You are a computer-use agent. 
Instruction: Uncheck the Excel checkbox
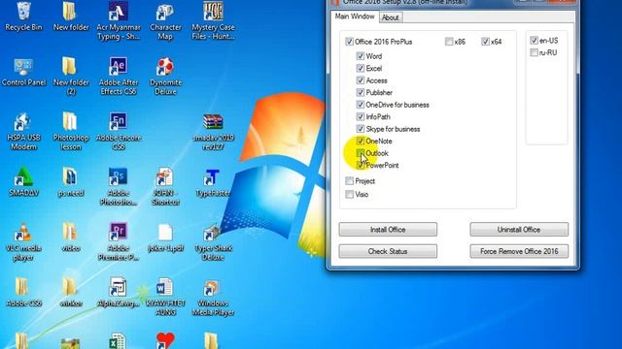[x=361, y=69]
